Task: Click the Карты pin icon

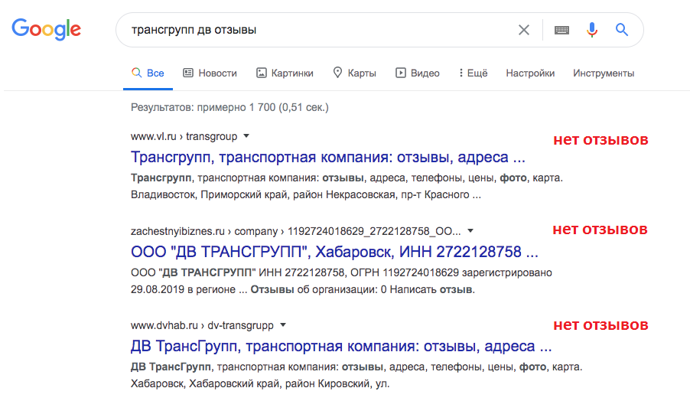Action: pyautogui.click(x=337, y=73)
